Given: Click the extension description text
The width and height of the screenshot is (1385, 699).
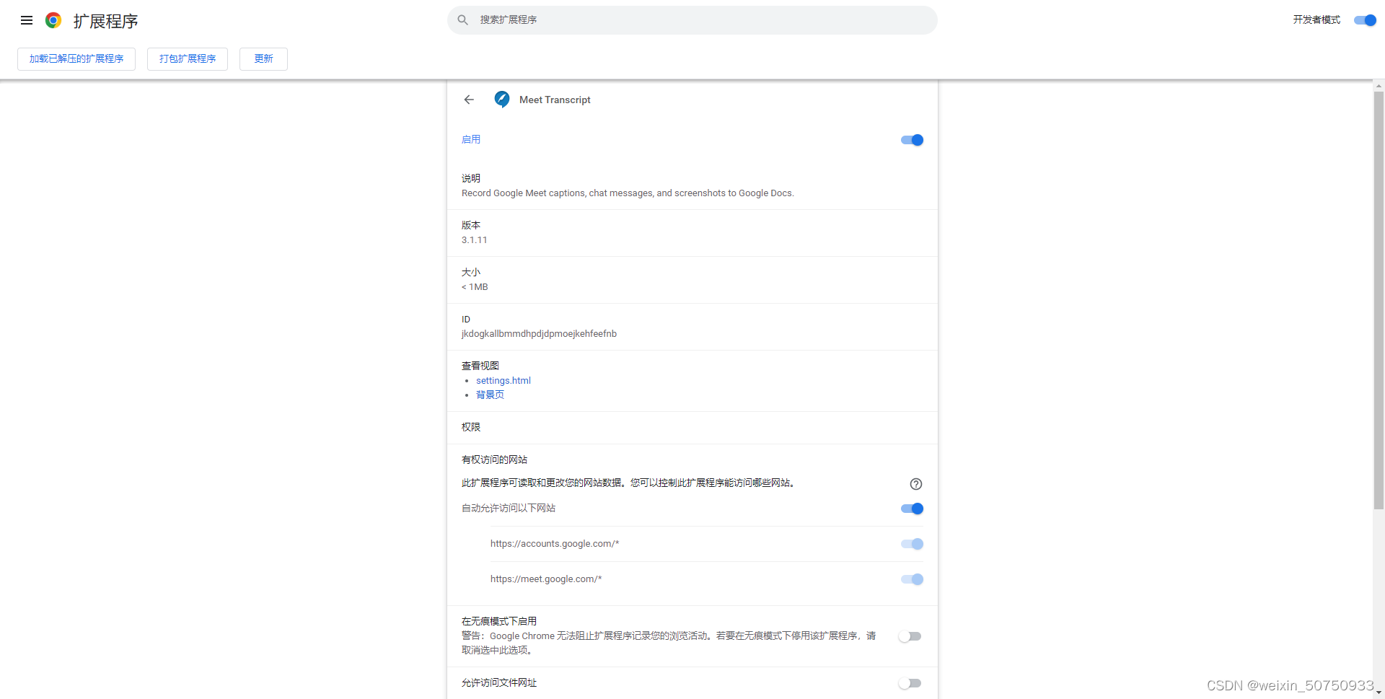Looking at the screenshot, I should tap(628, 193).
